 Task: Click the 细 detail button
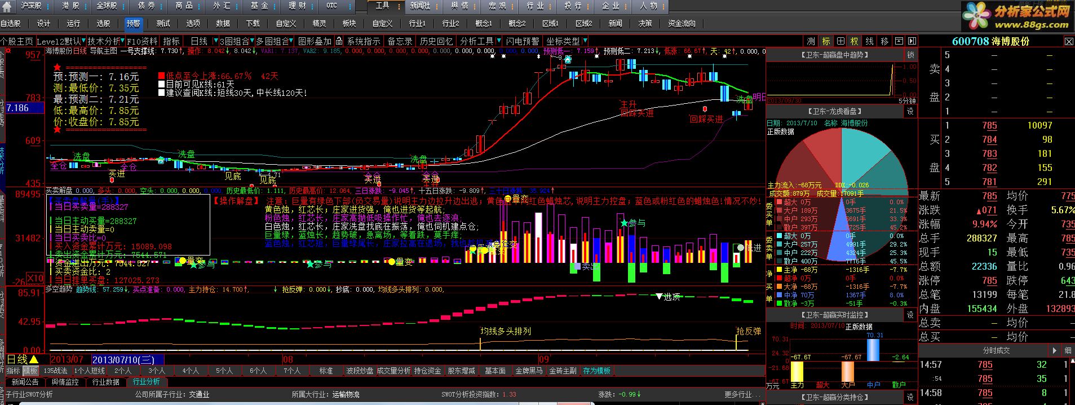(x=1068, y=350)
